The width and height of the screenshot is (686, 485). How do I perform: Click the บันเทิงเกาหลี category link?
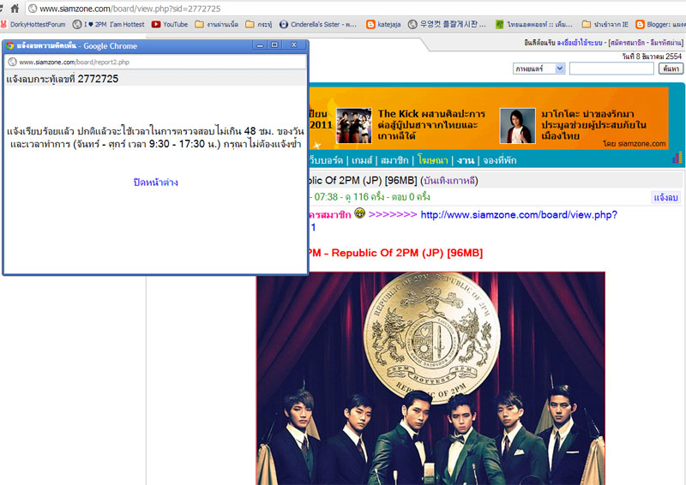pyautogui.click(x=449, y=181)
